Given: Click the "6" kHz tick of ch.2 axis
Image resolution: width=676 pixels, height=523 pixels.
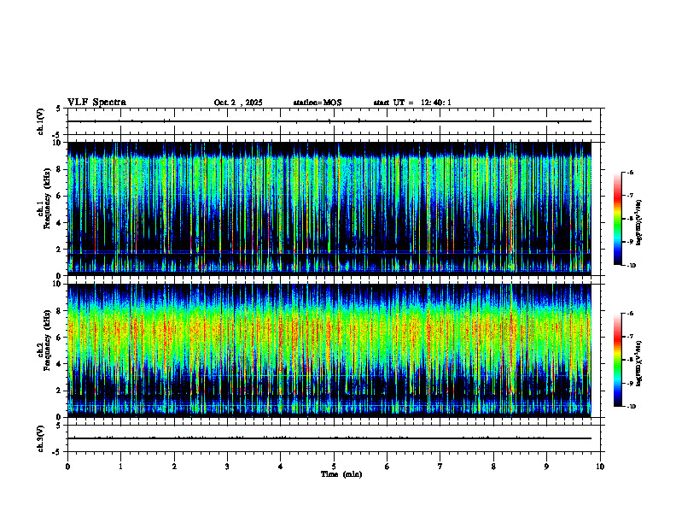Looking at the screenshot, I should click(59, 338).
